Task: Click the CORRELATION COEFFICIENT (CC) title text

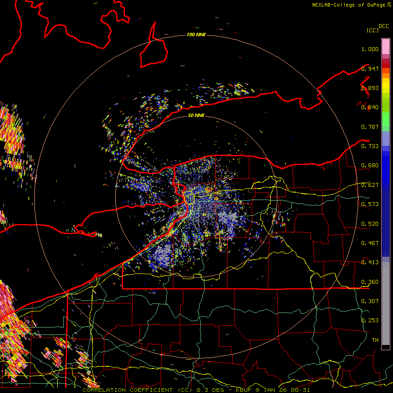Action: 137,390
